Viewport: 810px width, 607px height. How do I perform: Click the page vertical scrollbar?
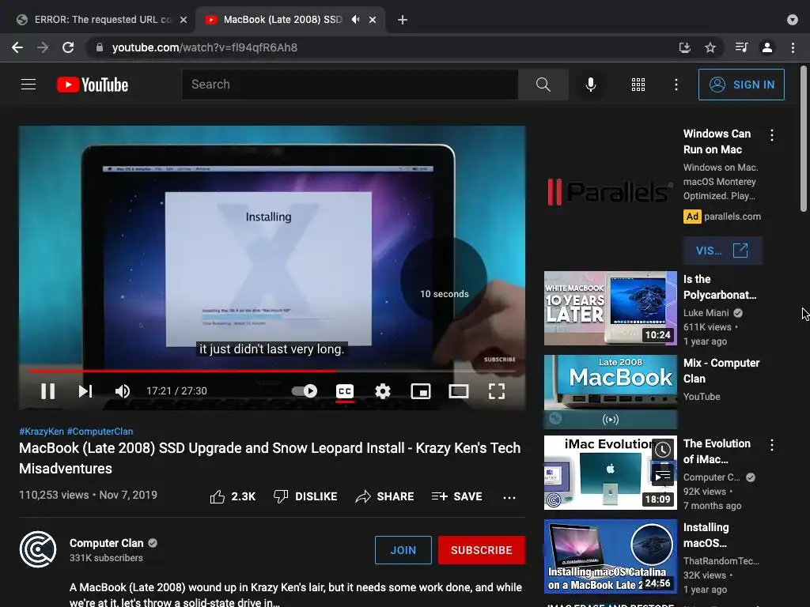(x=804, y=139)
